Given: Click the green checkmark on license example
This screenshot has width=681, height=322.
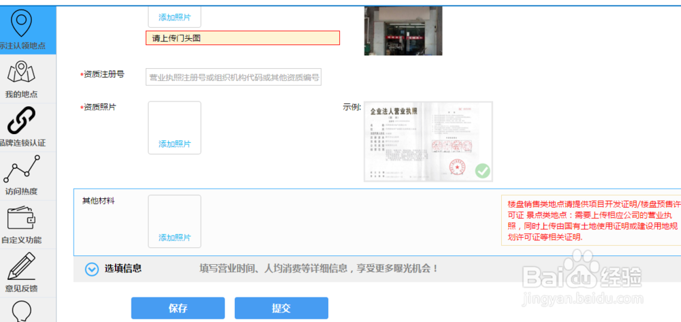Looking at the screenshot, I should click(x=482, y=171).
